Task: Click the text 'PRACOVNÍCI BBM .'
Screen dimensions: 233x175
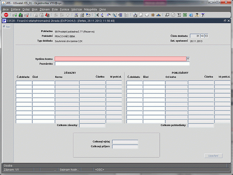Action: point(65,36)
